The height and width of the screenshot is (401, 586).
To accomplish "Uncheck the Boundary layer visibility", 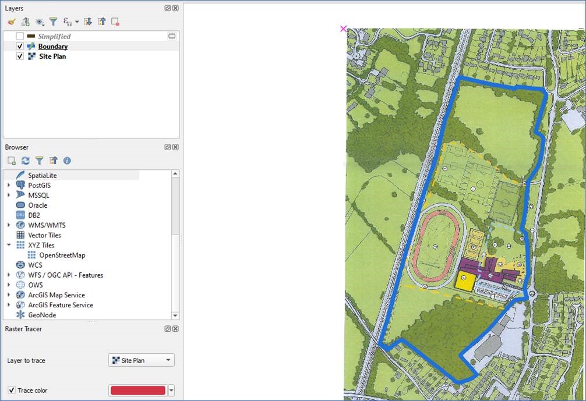I will coord(20,46).
